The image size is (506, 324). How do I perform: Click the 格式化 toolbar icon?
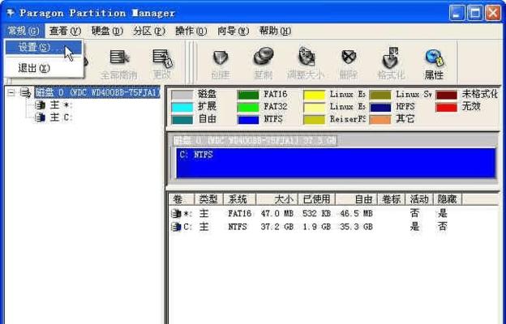pyautogui.click(x=391, y=65)
